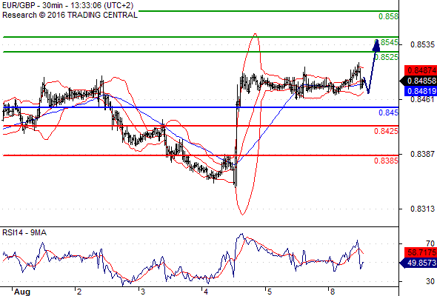Click the day 8 axis marker
Screen dimensions: 437x296
pos(333,292)
